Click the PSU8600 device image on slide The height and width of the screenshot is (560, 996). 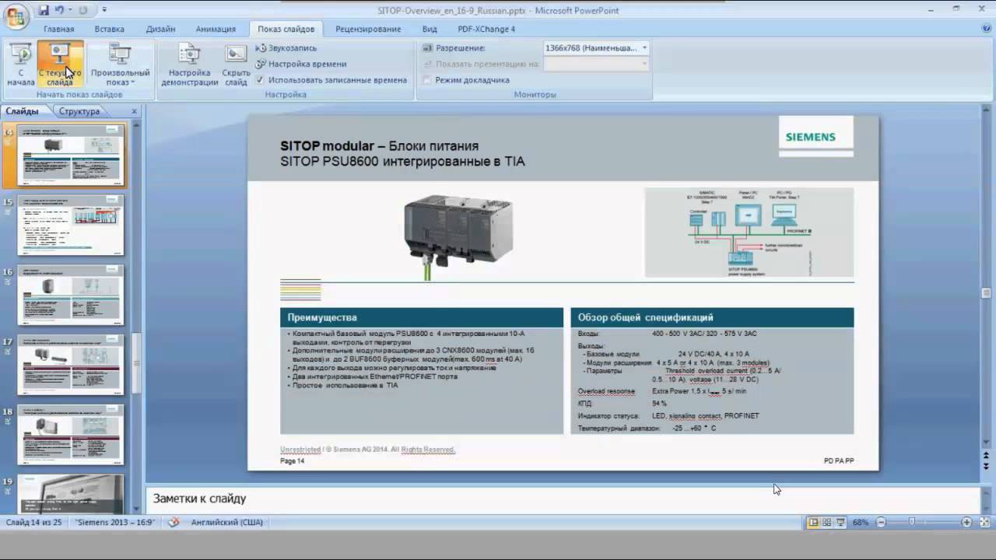[458, 236]
